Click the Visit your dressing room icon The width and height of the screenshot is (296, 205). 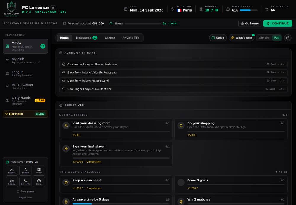click(66, 125)
